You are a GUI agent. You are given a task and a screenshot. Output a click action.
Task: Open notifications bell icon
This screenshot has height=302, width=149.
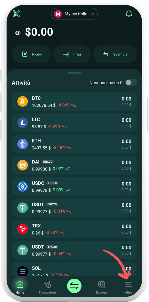[x=129, y=14]
